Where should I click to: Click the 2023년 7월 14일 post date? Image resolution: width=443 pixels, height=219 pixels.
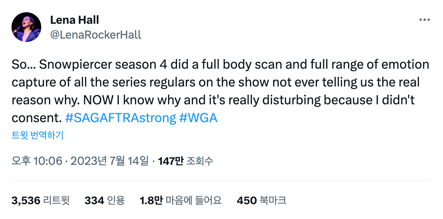click(110, 161)
